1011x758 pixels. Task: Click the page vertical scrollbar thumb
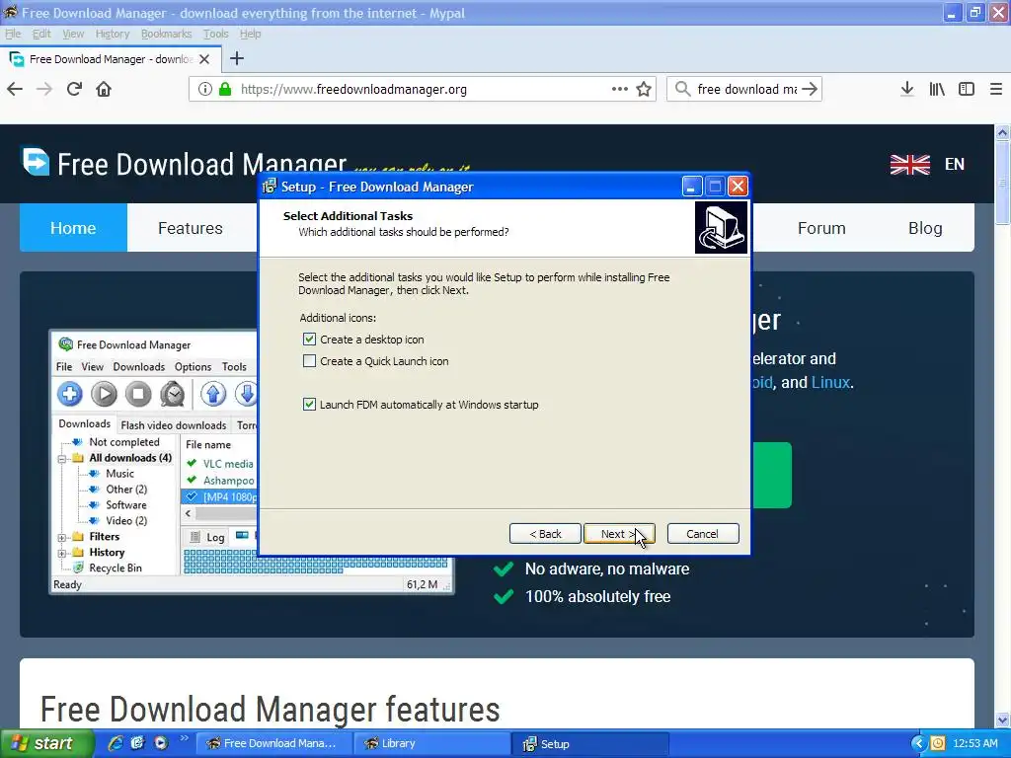click(1002, 184)
